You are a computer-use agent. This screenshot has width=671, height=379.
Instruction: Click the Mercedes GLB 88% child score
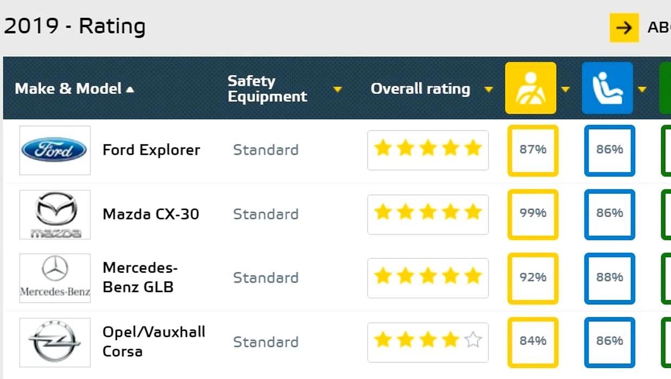tap(610, 278)
